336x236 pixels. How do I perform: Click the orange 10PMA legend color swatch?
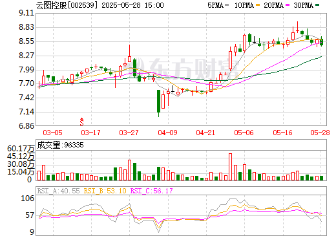[258, 5]
